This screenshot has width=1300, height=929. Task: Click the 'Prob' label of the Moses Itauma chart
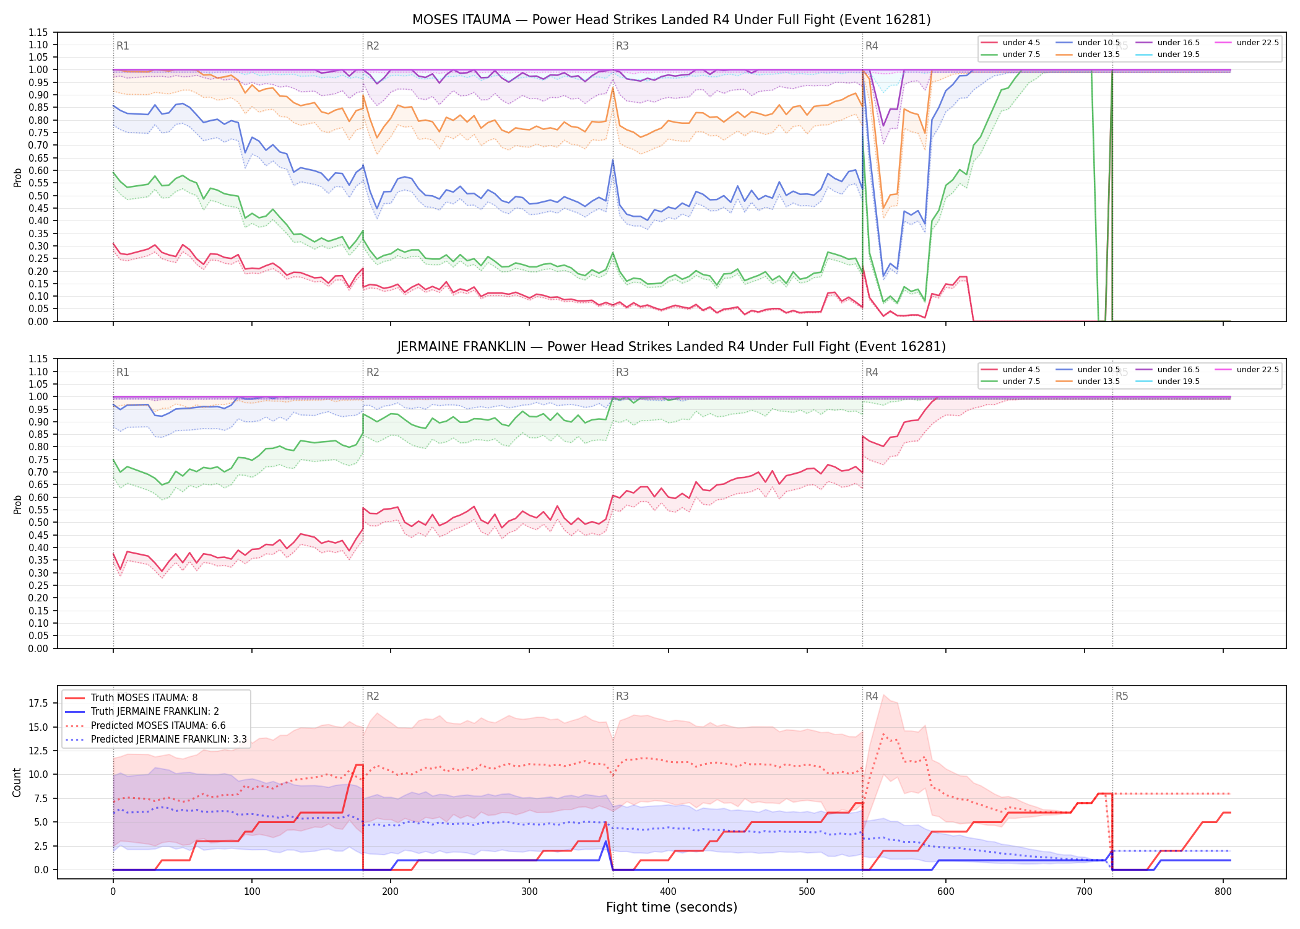[x=17, y=177]
